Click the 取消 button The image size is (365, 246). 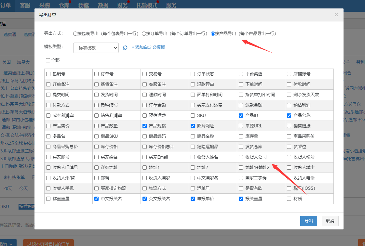[x=330, y=221]
